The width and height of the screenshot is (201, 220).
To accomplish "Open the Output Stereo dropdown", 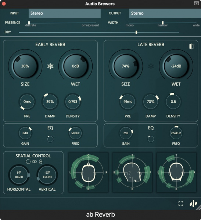I will click(x=165, y=13).
